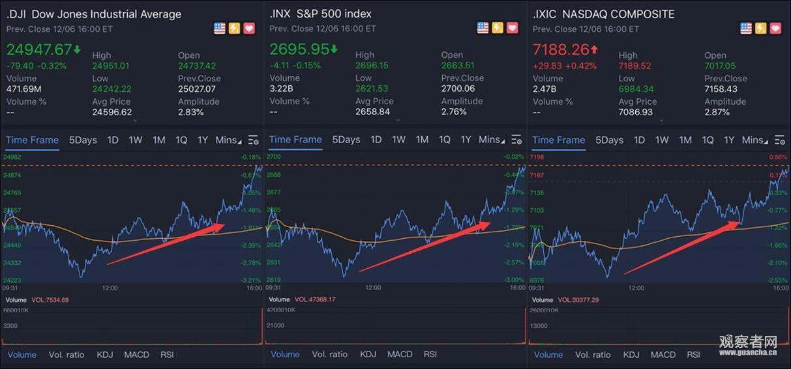The image size is (791, 369).
Task: Click the US flag icon in the NASDAQ panel
Action: click(746, 28)
